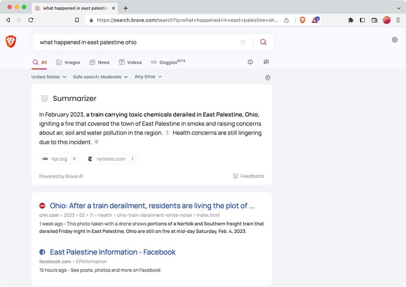Expand the Any time filter

pos(148,77)
